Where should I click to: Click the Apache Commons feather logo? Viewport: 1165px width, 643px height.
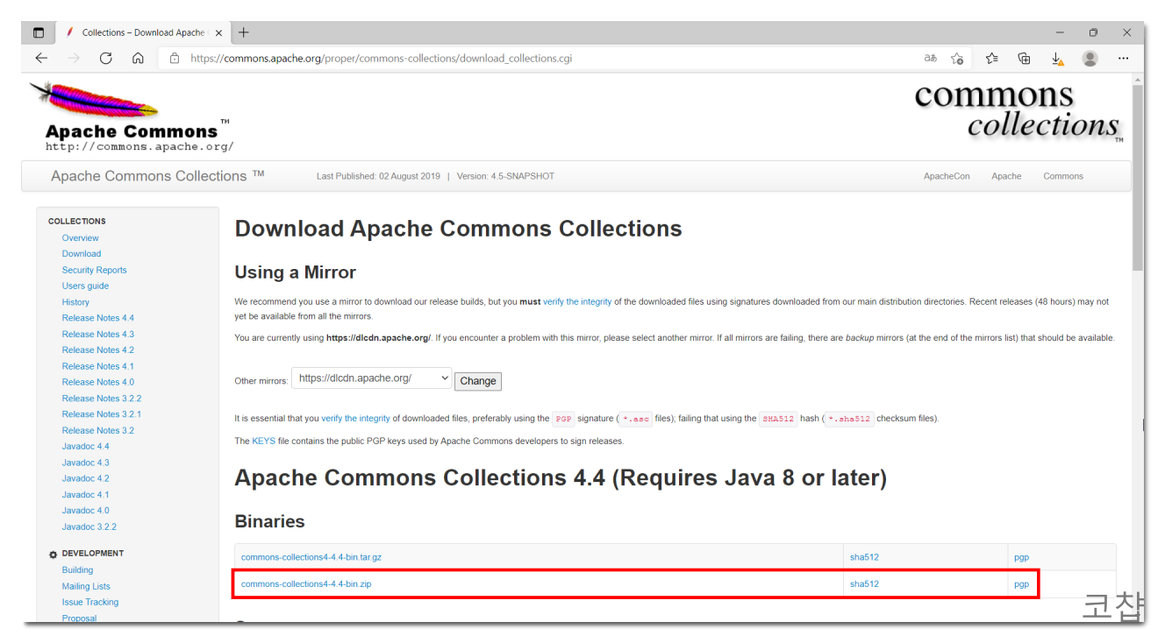132,116
